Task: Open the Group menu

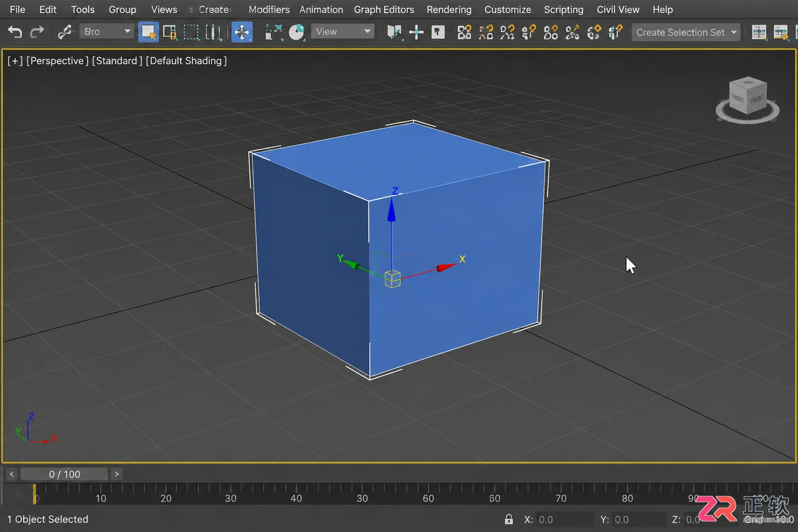Action: (x=122, y=9)
